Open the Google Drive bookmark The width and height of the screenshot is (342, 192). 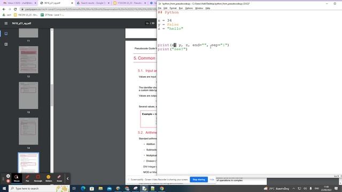tap(6, 15)
